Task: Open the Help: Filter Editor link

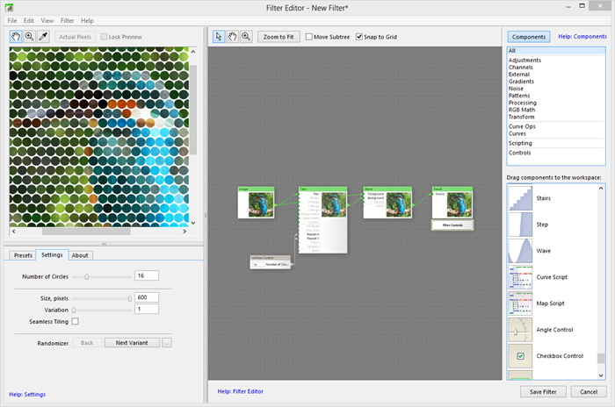Action: [240, 391]
